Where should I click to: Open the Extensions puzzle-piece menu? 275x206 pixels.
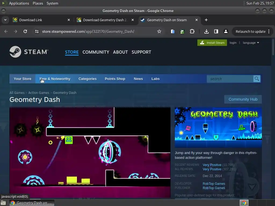tap(192, 31)
